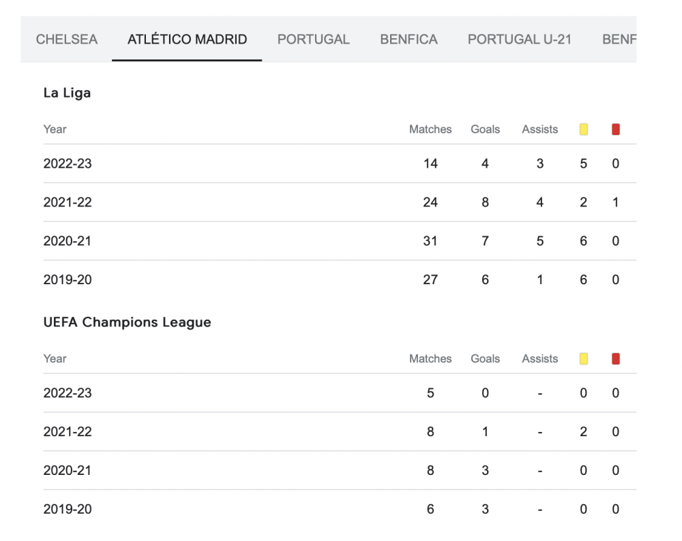Click the La Liga Matches column header
Screen dimensions: 682x541
(430, 129)
